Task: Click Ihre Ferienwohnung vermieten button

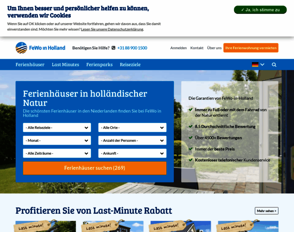Action: tap(251, 48)
